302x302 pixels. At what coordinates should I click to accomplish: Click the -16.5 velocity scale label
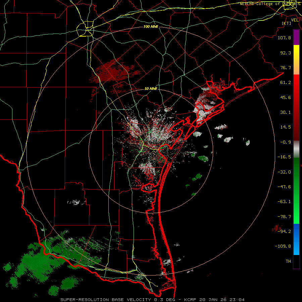click(284, 157)
